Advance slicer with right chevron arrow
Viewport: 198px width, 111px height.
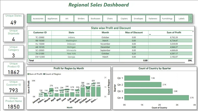(191, 18)
